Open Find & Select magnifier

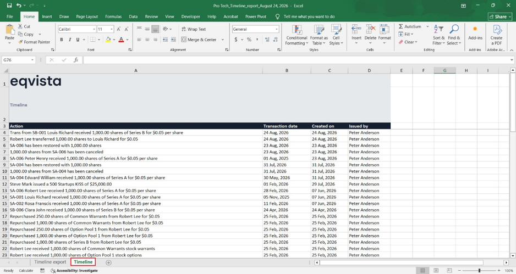point(454,35)
